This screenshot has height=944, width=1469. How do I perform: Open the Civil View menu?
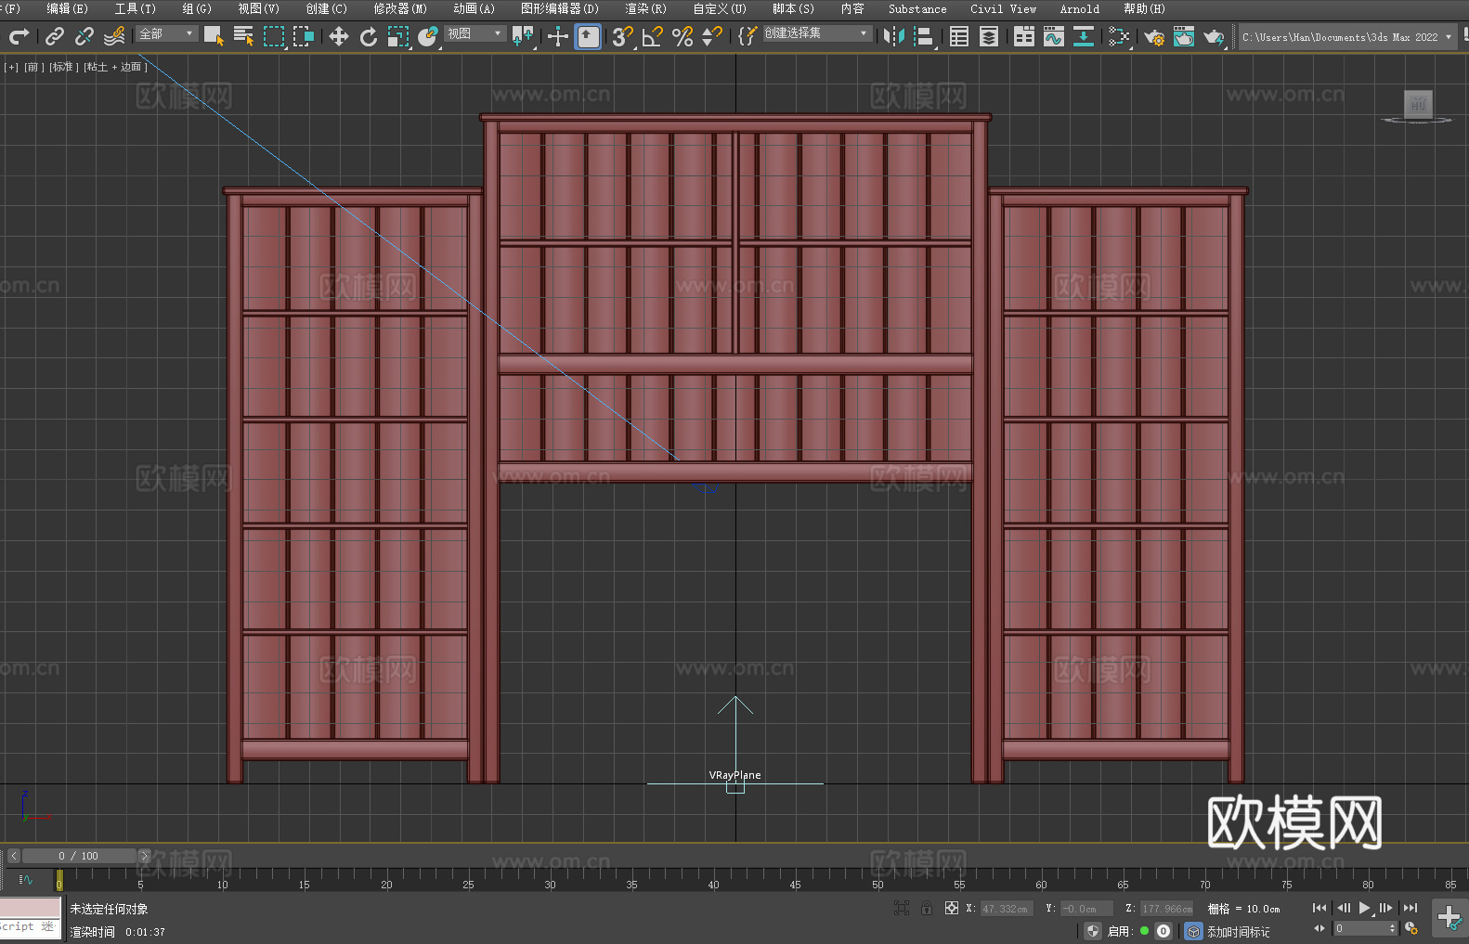point(1003,8)
